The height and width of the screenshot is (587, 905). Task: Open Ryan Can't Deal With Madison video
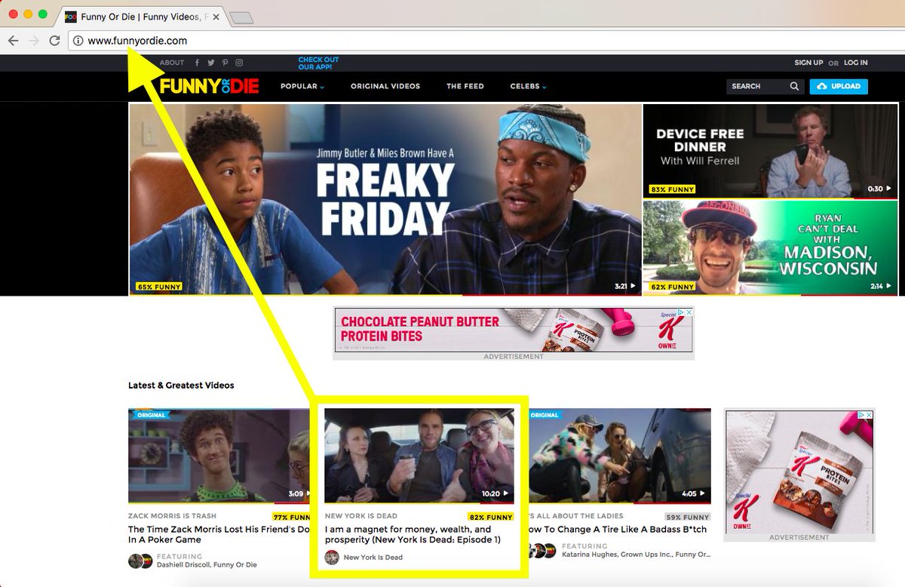click(x=770, y=247)
